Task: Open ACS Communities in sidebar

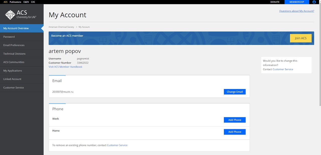Action: point(22,62)
